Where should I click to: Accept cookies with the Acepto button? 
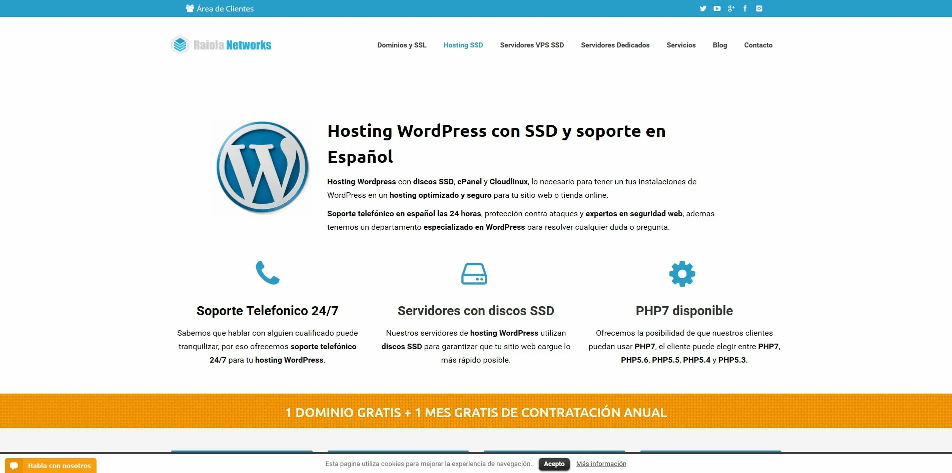tap(554, 464)
